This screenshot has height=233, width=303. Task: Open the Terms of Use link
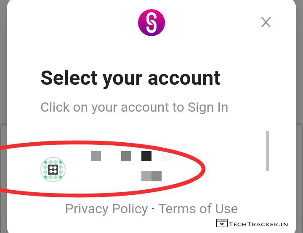point(198,209)
